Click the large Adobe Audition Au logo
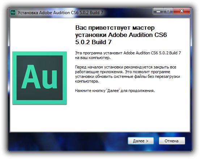Screen dimensions: 200x159 tap(39, 78)
